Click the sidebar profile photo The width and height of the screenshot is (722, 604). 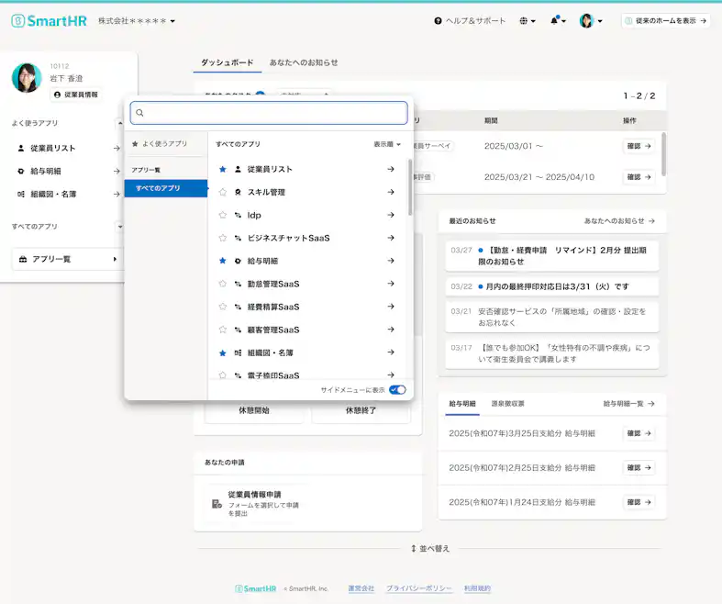[x=27, y=78]
